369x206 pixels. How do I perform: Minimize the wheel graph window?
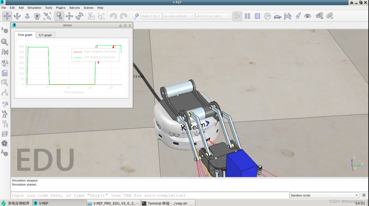click(121, 25)
